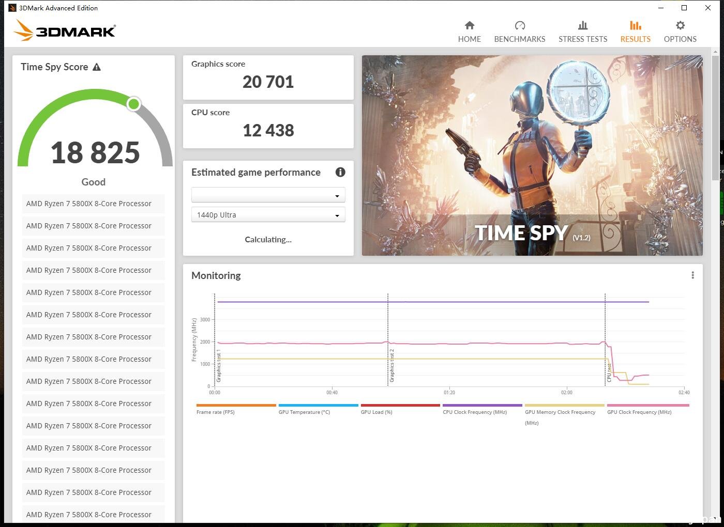Image resolution: width=724 pixels, height=527 pixels.
Task: Click the estimated game performance info icon
Action: click(340, 172)
